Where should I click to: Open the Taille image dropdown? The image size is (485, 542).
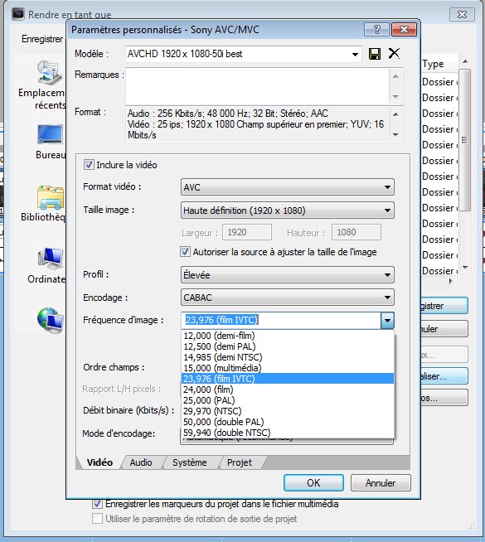287,211
